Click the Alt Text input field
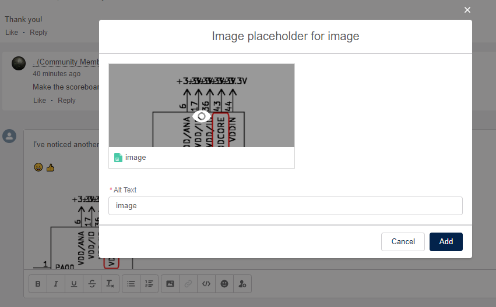The height and width of the screenshot is (307, 496). point(286,206)
